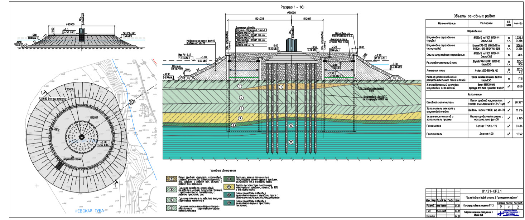The height and width of the screenshot is (220, 525).
Task: Click the 'Анкерная тяга' row in the table
Action: 475,70
